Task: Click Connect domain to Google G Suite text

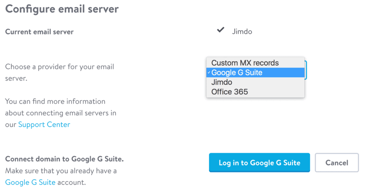Action: pyautogui.click(x=65, y=159)
